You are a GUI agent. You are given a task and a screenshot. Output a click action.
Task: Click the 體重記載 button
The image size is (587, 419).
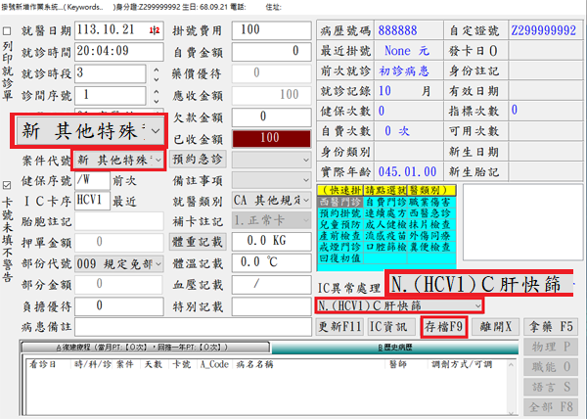click(x=198, y=242)
